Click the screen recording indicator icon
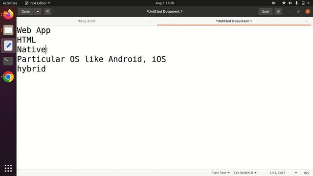This screenshot has height=176, width=313. (x=273, y=3)
